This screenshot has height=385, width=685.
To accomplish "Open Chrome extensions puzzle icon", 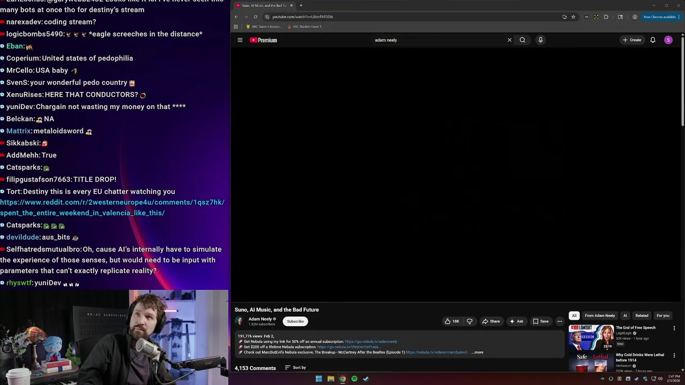I will pos(606,17).
